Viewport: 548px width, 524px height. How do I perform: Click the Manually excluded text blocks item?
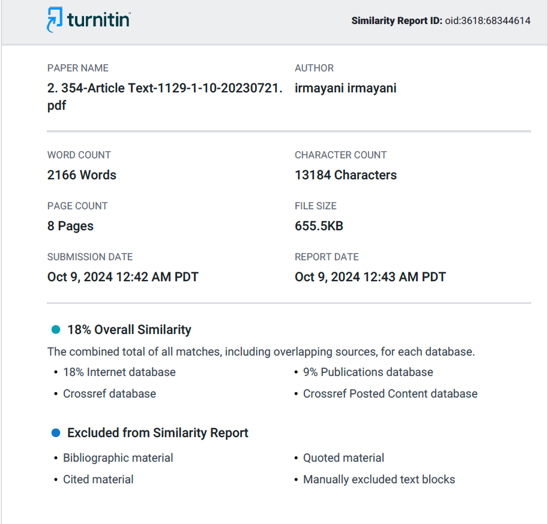379,480
